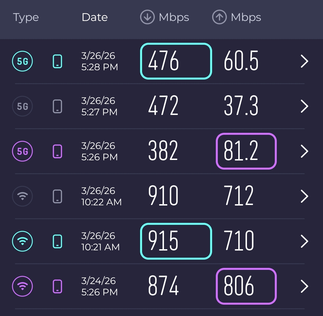323x316 pixels.
Task: Click the highlighted 81.2 upload value
Action: 246,151
